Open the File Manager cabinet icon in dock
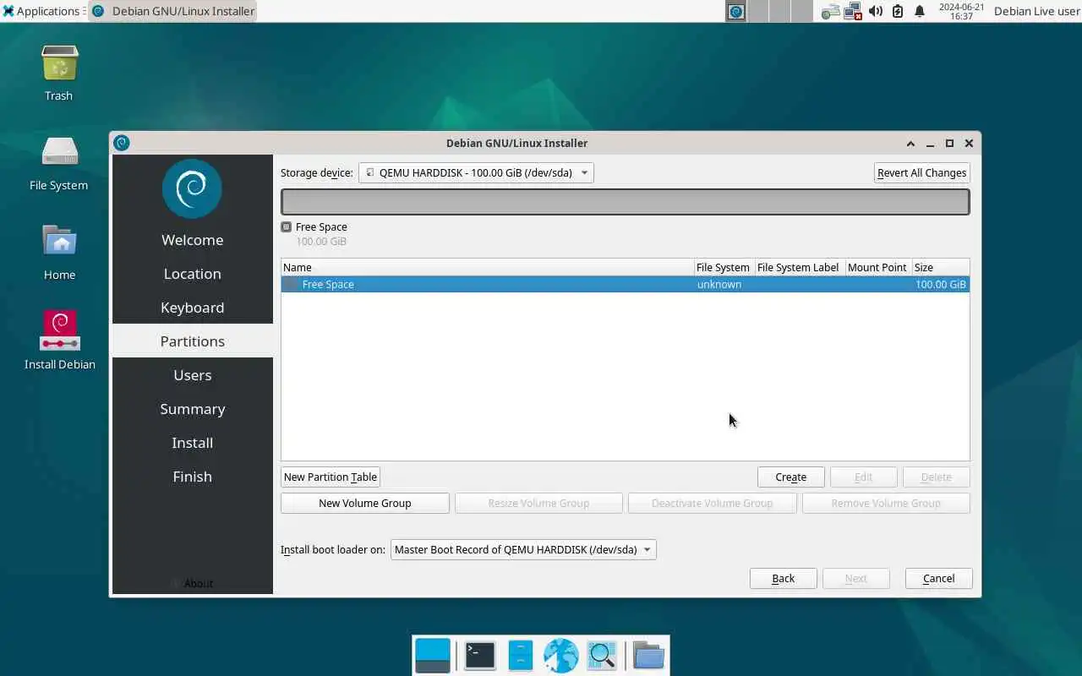The width and height of the screenshot is (1082, 676). click(521, 656)
